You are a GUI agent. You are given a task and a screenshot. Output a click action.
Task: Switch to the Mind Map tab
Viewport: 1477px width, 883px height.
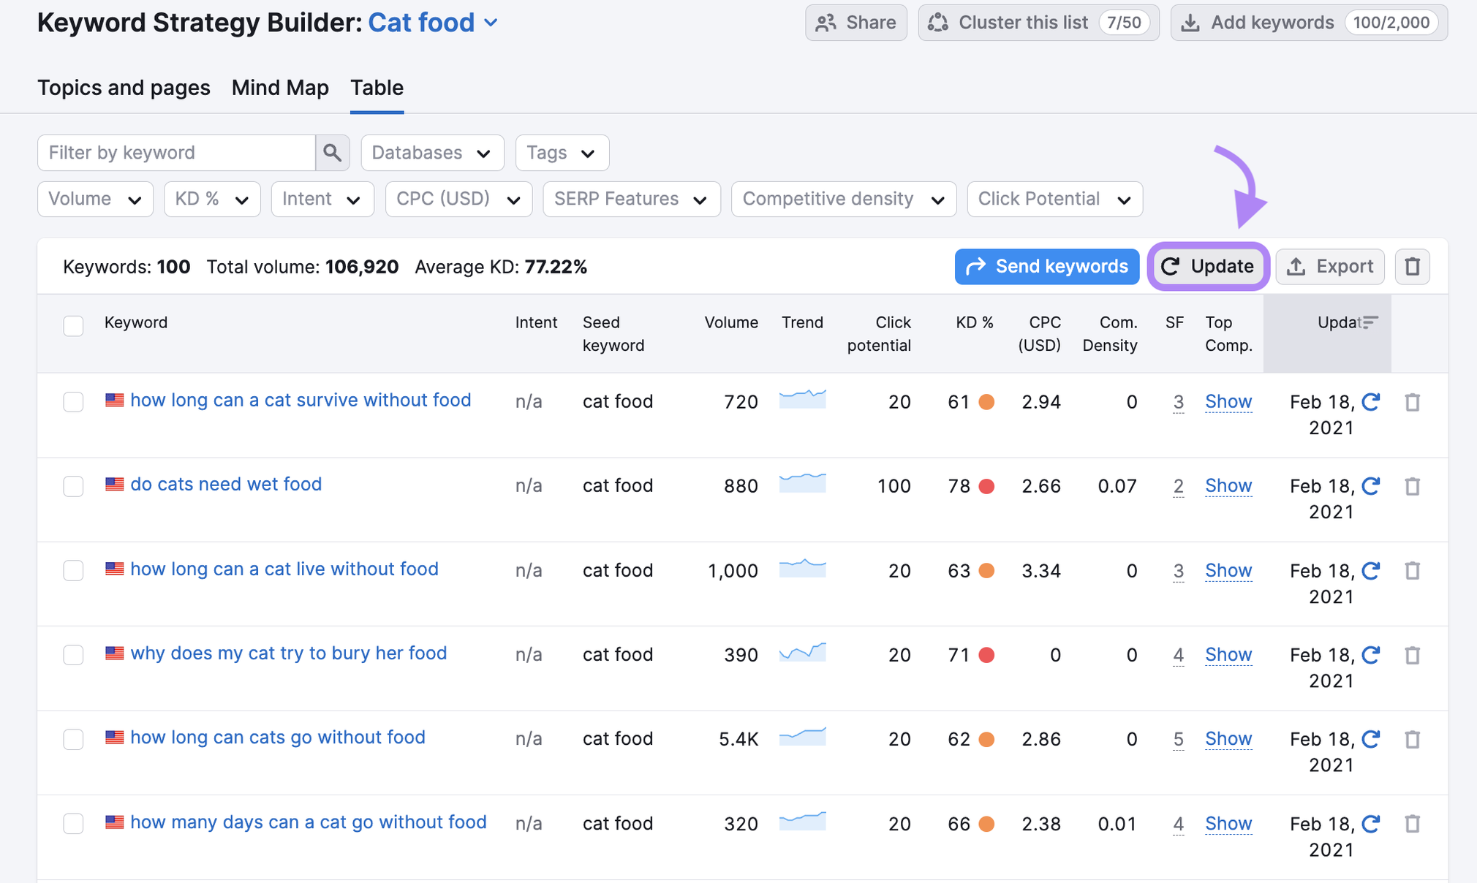[x=280, y=88]
